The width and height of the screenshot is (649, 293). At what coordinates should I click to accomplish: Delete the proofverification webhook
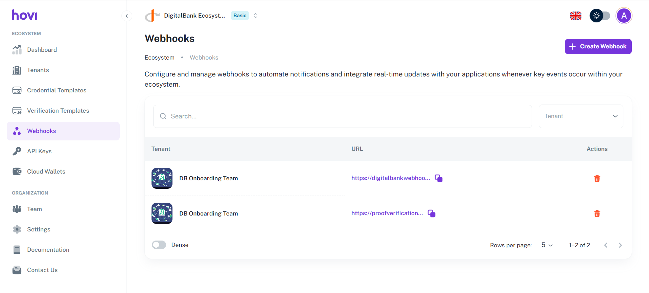click(597, 214)
